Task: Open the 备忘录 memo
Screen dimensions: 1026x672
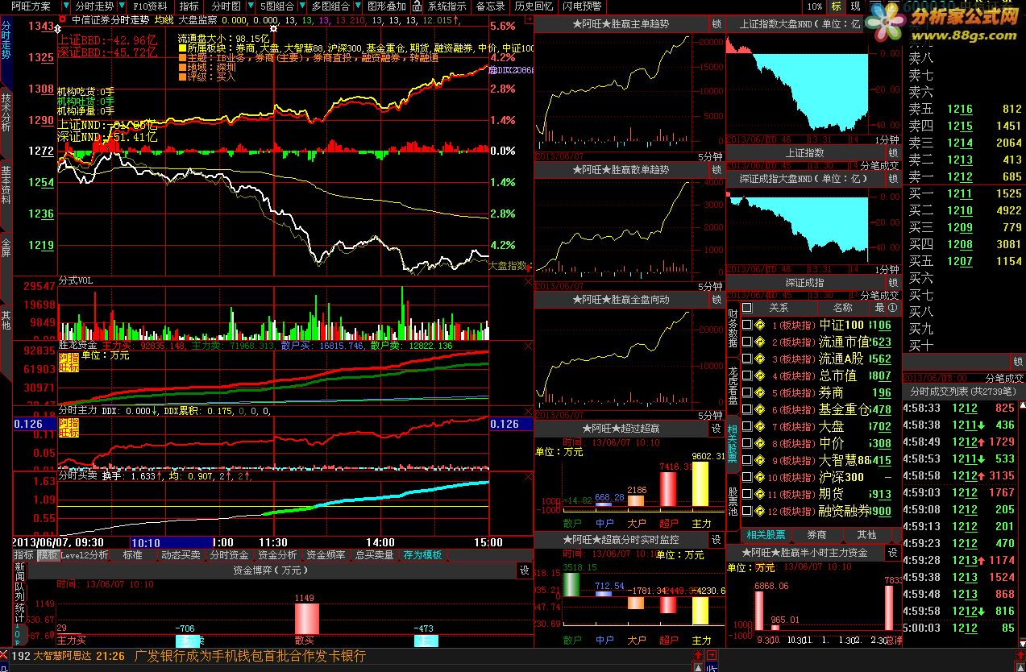Action: coord(490,6)
